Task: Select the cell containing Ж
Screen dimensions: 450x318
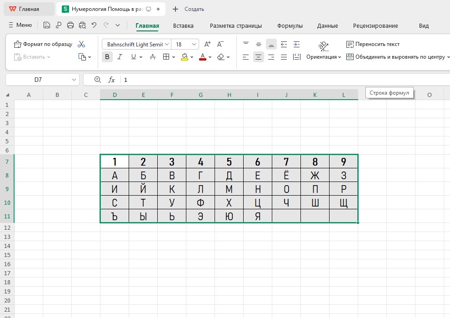Action: (315, 175)
